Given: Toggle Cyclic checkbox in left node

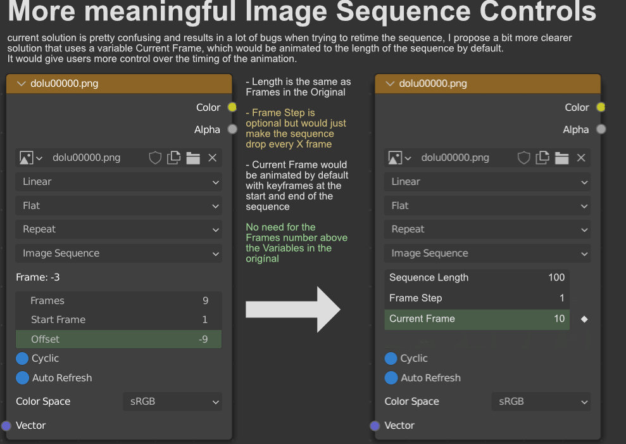Looking at the screenshot, I should tap(22, 358).
